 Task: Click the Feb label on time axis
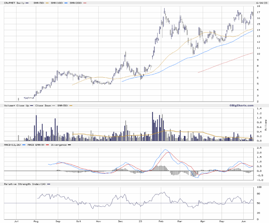point(161,221)
